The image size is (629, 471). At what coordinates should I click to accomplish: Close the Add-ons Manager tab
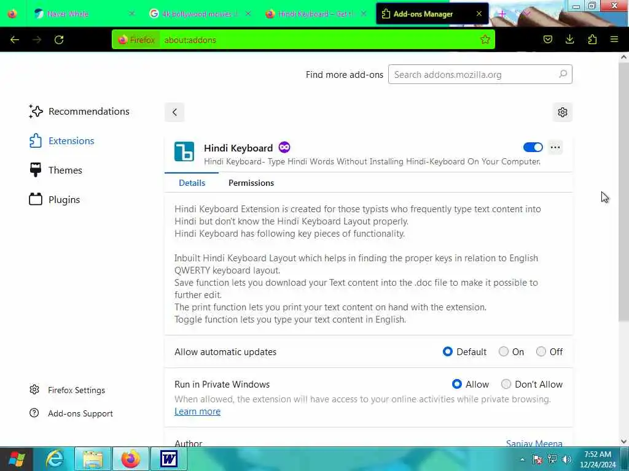click(479, 13)
